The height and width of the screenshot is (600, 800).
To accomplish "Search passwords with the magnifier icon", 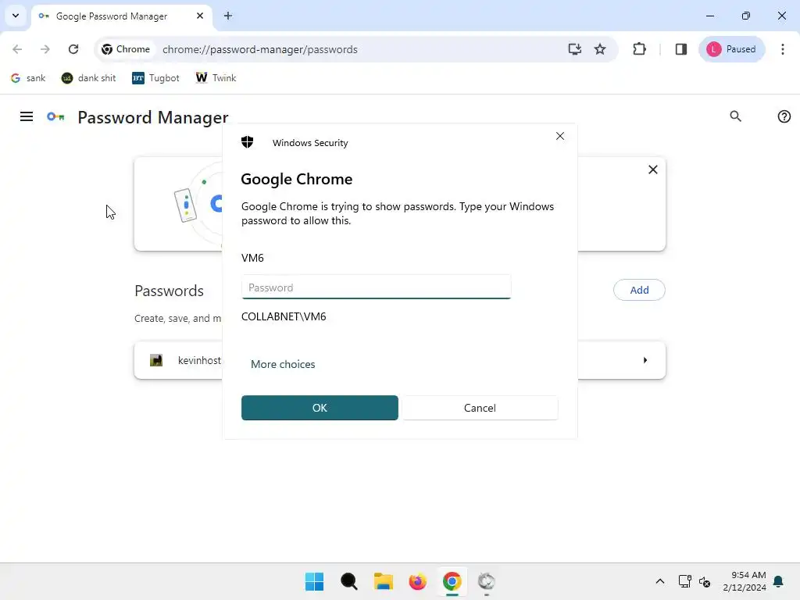I will [x=735, y=116].
